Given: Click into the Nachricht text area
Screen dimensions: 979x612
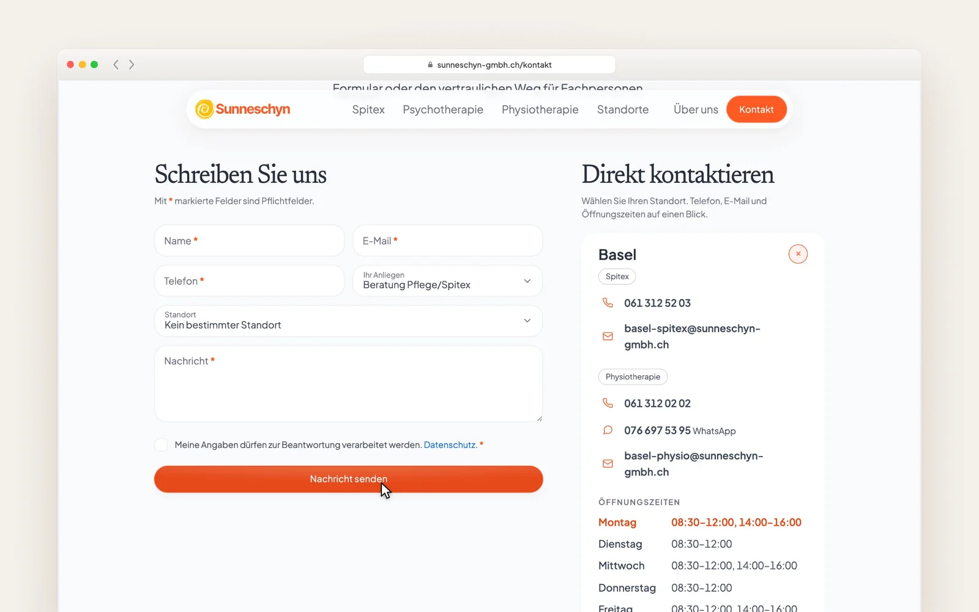Looking at the screenshot, I should pos(349,384).
